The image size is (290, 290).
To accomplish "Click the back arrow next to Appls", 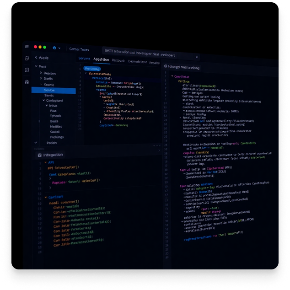I will click(35, 58).
